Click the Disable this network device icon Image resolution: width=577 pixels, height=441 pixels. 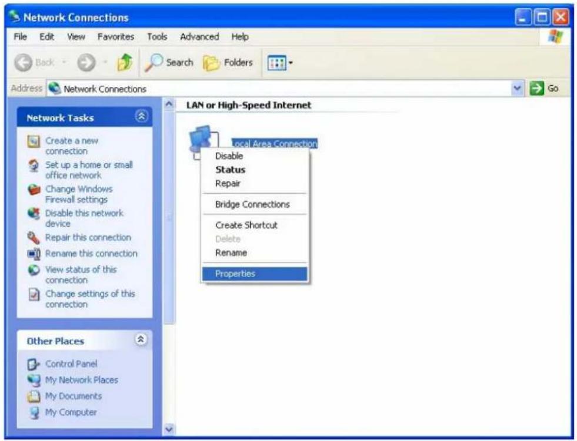(x=34, y=214)
